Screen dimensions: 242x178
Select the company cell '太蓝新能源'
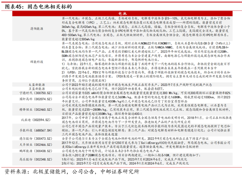tap(37, 85)
